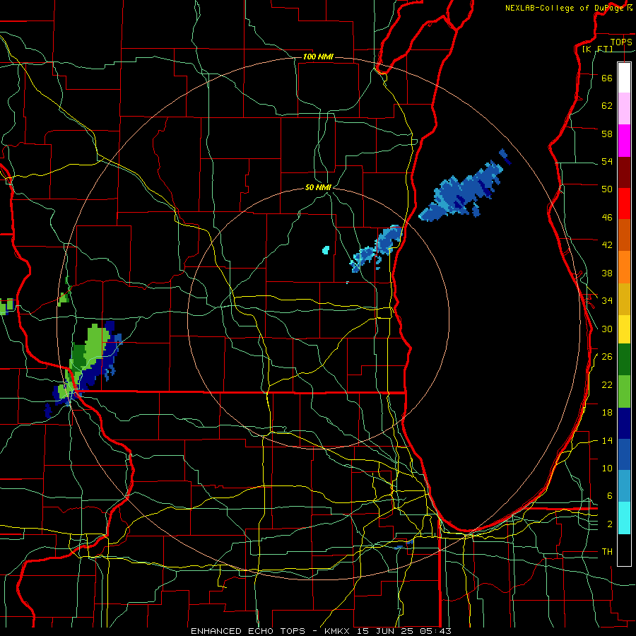The width and height of the screenshot is (636, 636).
Task: Click the yellow legend swatch
Action: 624,329
